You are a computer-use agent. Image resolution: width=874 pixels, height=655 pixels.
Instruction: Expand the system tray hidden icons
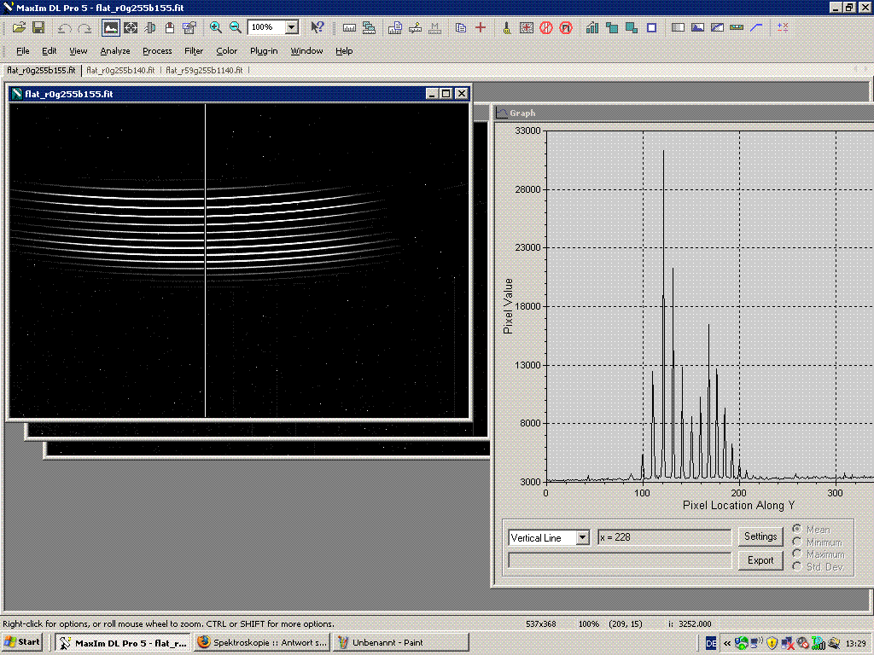(726, 642)
